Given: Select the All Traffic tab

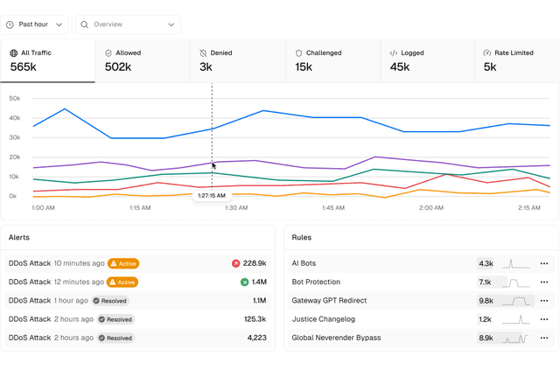Looking at the screenshot, I should point(48,60).
